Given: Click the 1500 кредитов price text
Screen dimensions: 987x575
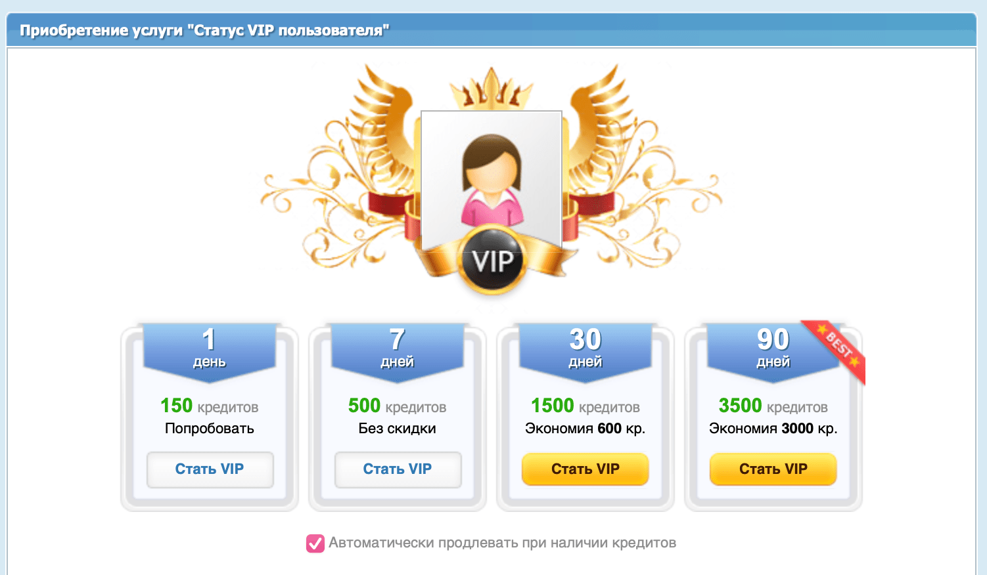Looking at the screenshot, I should (x=585, y=406).
